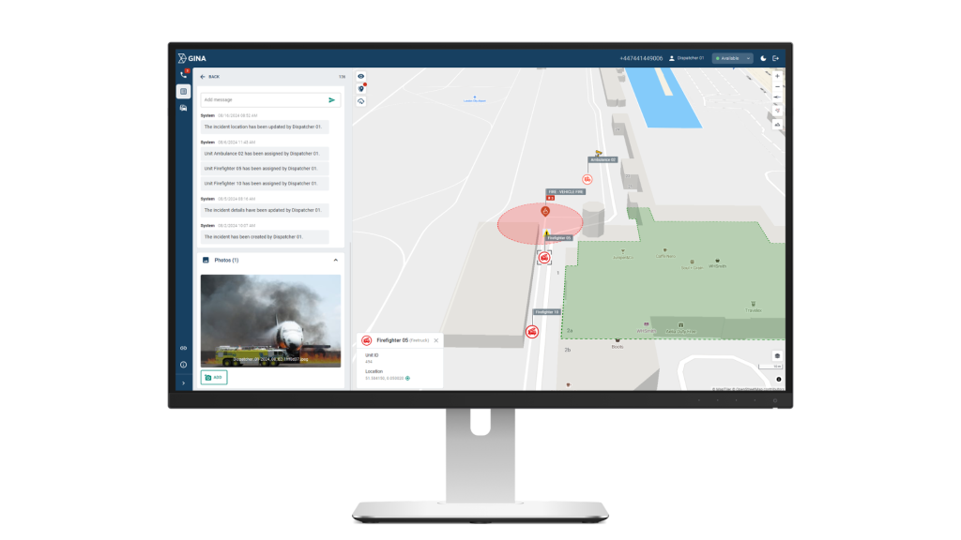Viewport: 961px width, 540px height.
Task: Click the map pin layers icon
Action: [361, 88]
